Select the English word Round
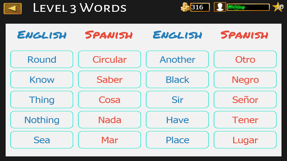The image size is (287, 161). click(42, 59)
